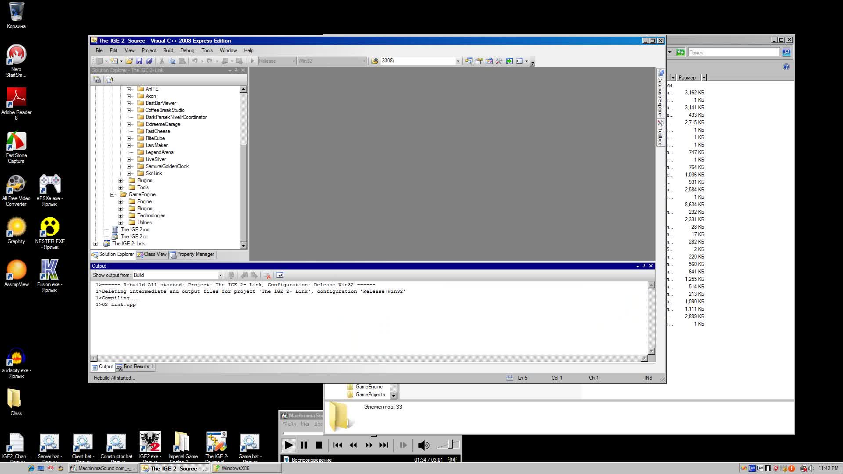The image size is (843, 474).
Task: Select the LegendArena folder
Action: 159,152
